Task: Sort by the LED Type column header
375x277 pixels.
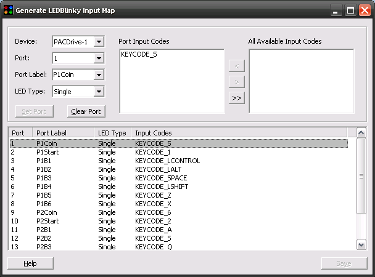Action: pos(113,133)
